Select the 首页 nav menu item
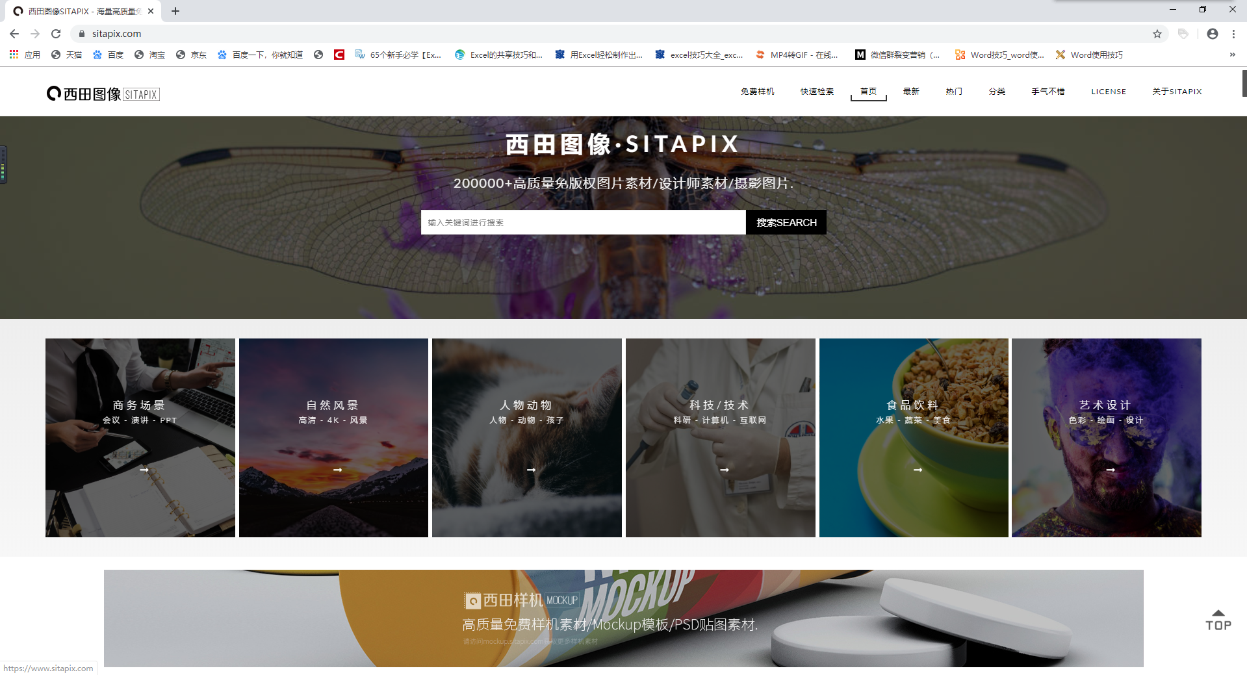 [869, 92]
